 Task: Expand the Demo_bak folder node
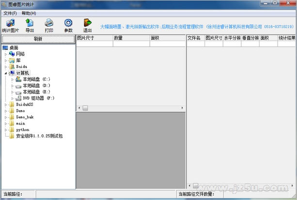point(6,117)
